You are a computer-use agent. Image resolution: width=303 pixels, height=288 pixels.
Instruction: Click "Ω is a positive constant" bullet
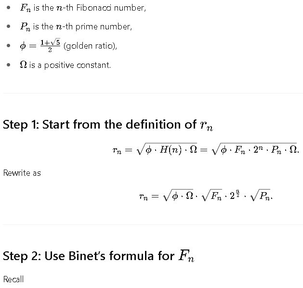tap(66, 65)
